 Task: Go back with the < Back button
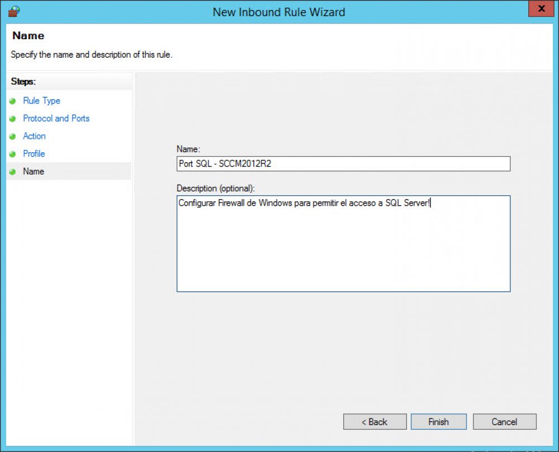(375, 422)
